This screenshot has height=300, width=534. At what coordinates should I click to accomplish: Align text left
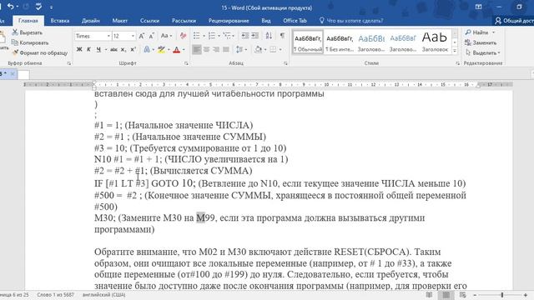tap(197, 50)
